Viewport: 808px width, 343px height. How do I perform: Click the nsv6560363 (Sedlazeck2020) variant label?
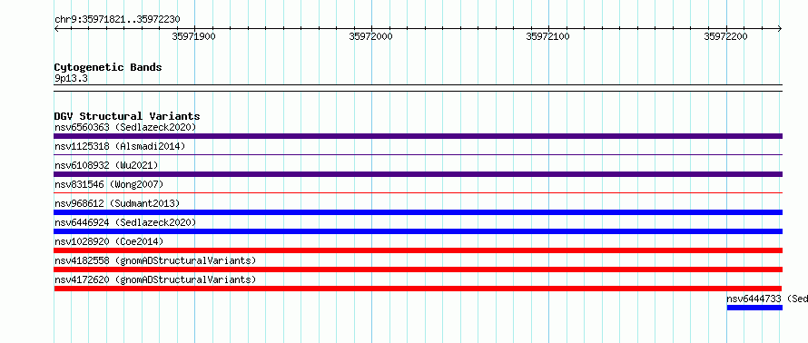click(x=125, y=127)
